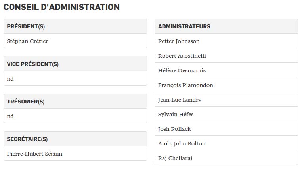Image resolution: width=304 pixels, height=173 pixels.
Task: Select the Secrétaire(s) section header
Action: pyautogui.click(x=27, y=139)
